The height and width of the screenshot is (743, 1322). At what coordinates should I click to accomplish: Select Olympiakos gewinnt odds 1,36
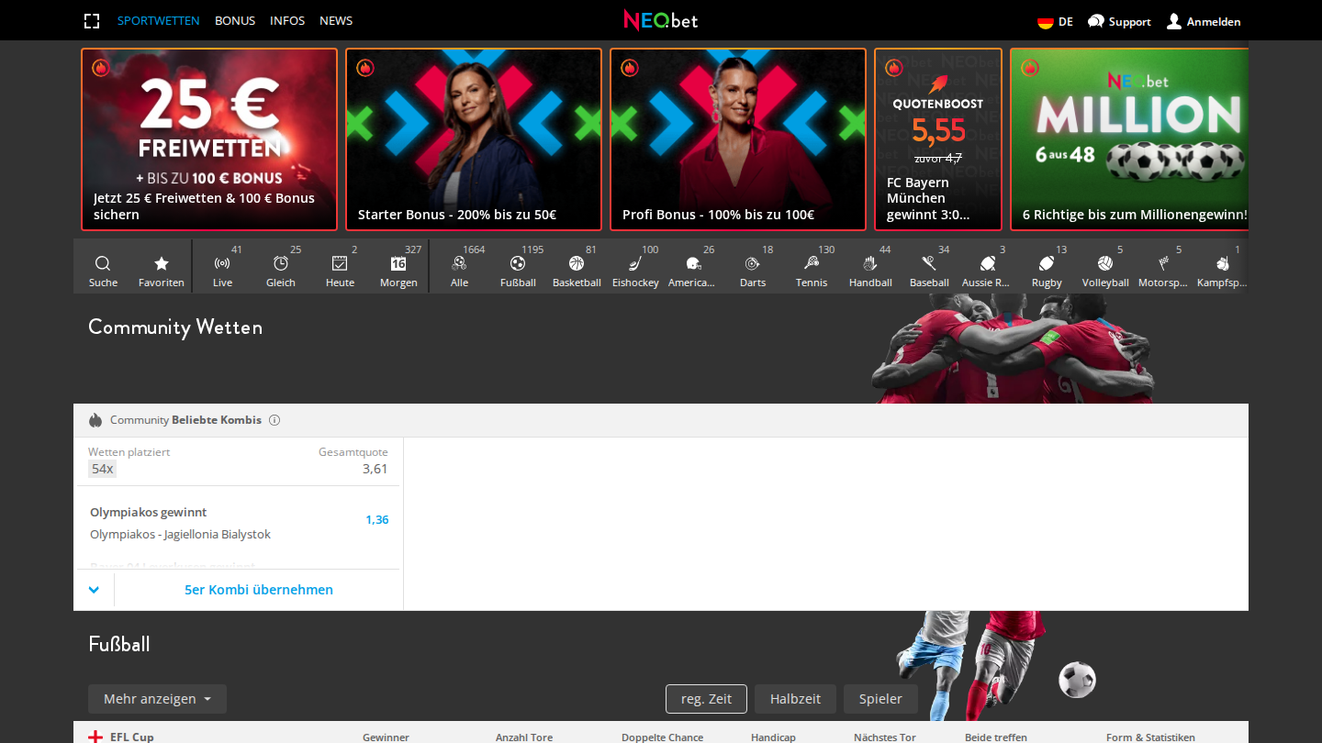tap(377, 519)
